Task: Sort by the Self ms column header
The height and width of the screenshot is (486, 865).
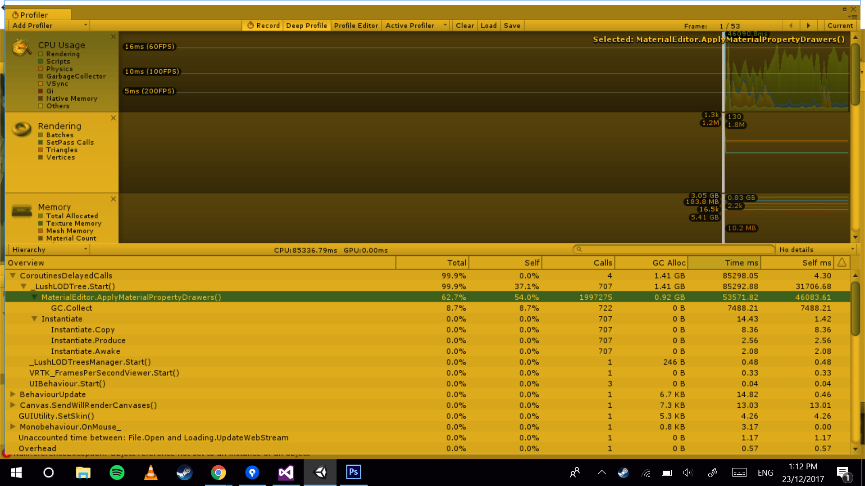Action: pyautogui.click(x=797, y=263)
